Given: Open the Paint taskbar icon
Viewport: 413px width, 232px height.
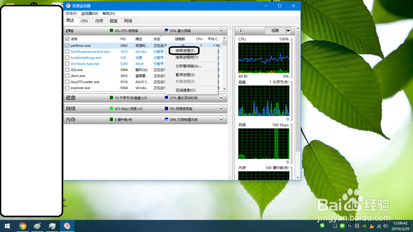Looking at the screenshot, I should [x=38, y=226].
